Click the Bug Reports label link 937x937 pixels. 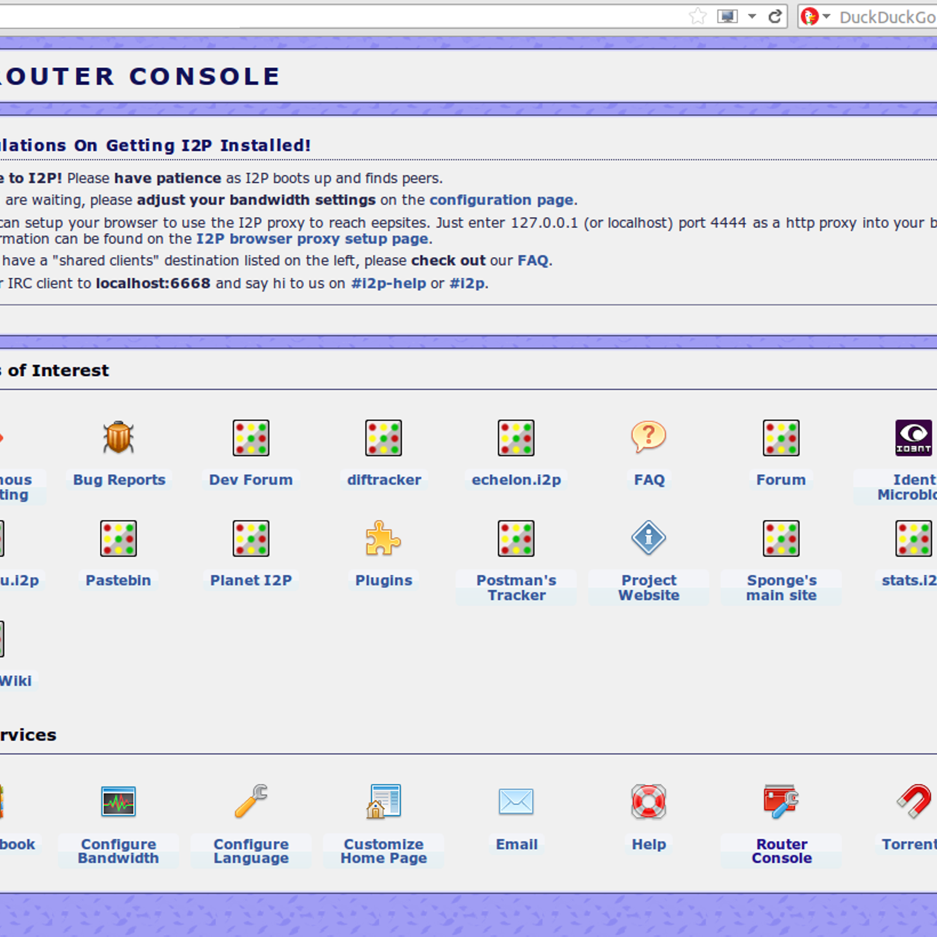119,480
